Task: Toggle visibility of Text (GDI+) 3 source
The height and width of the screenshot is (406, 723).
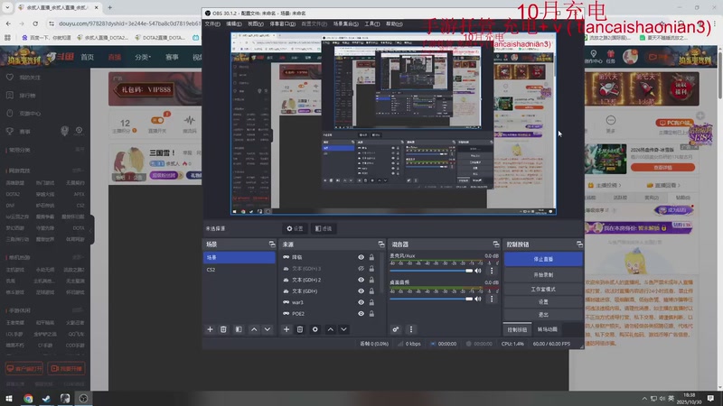Action: click(x=361, y=268)
